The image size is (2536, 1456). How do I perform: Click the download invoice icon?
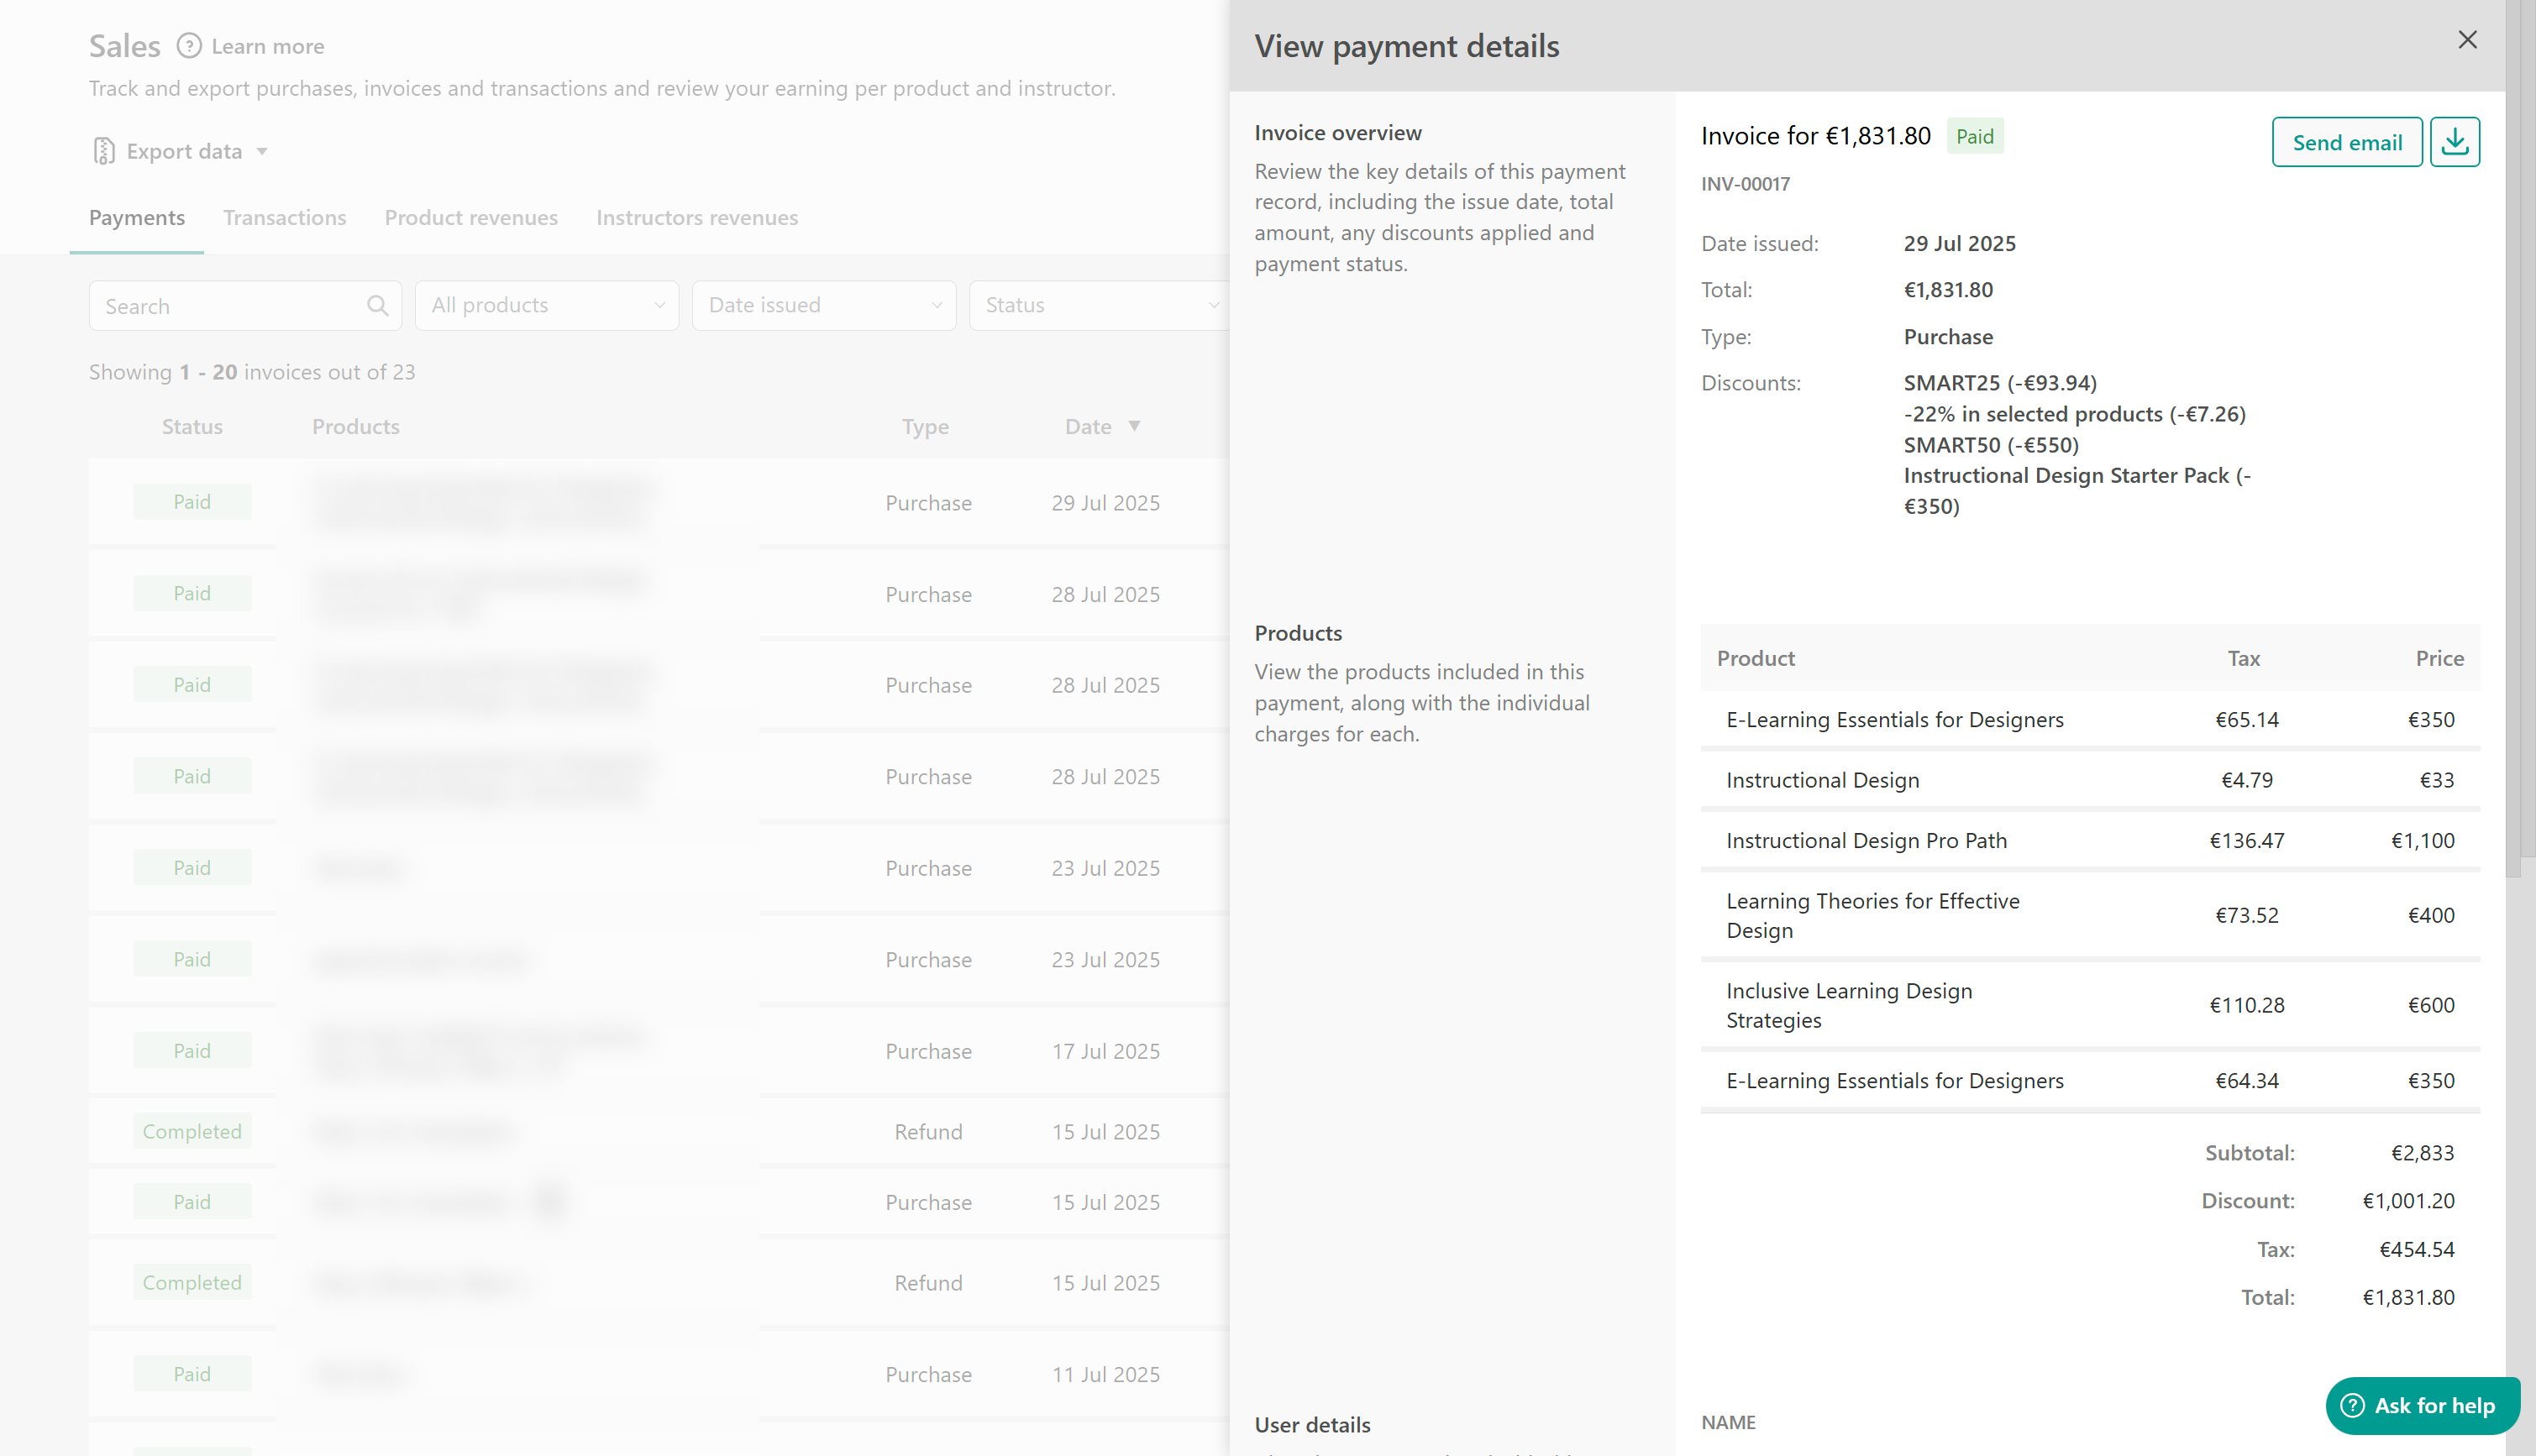[x=2454, y=142]
